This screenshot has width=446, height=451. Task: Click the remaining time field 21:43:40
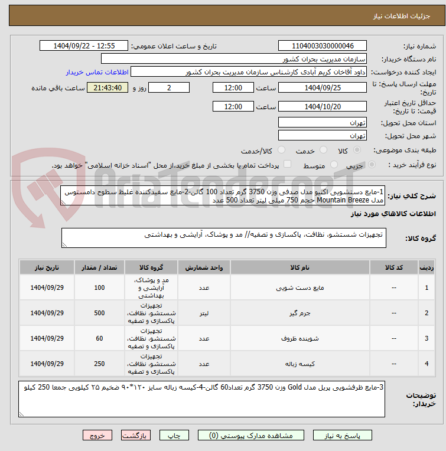point(108,87)
